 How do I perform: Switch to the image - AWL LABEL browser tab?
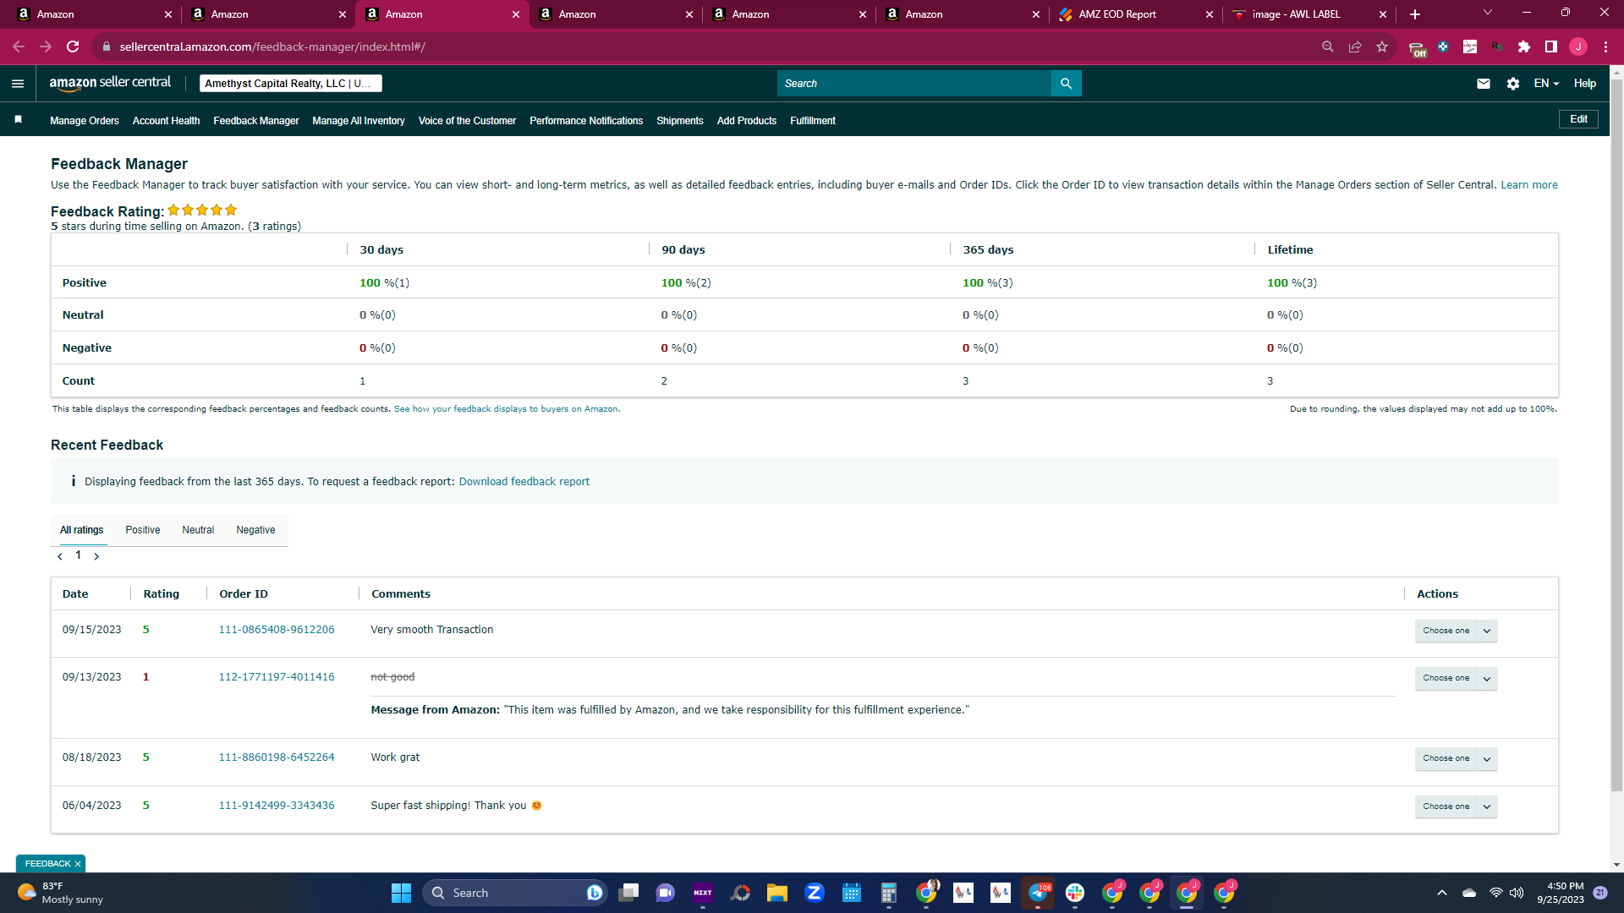[x=1308, y=14]
